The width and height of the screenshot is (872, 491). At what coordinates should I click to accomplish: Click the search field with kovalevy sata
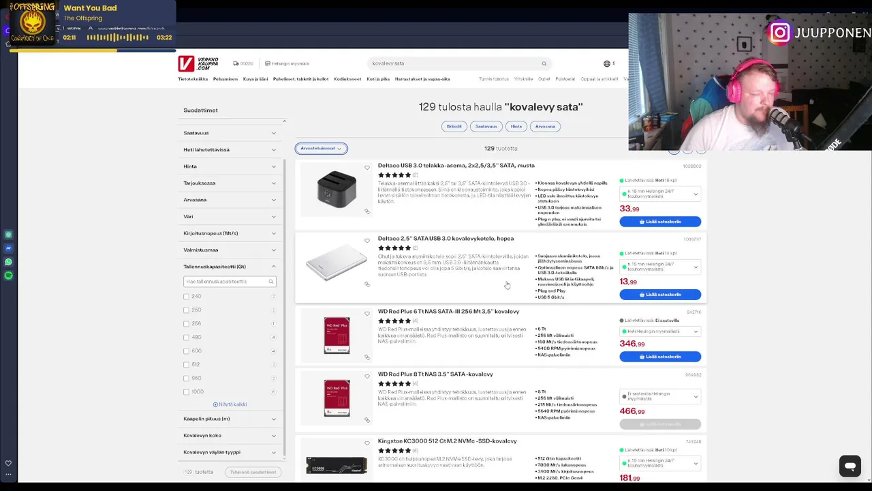[x=459, y=63]
